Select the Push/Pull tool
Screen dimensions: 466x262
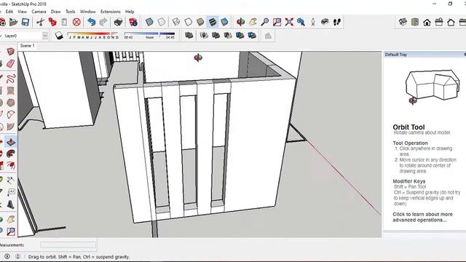tap(11, 142)
